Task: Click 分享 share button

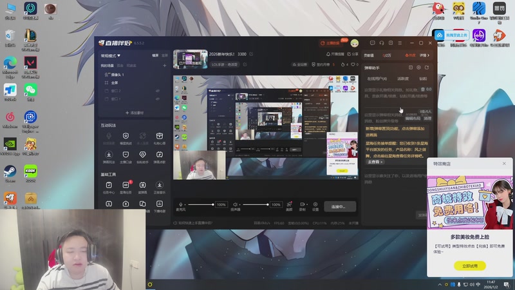Action: (x=353, y=54)
